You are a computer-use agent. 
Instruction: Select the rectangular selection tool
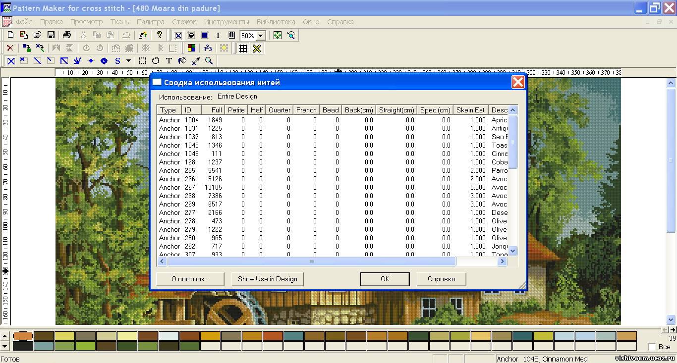tap(142, 61)
